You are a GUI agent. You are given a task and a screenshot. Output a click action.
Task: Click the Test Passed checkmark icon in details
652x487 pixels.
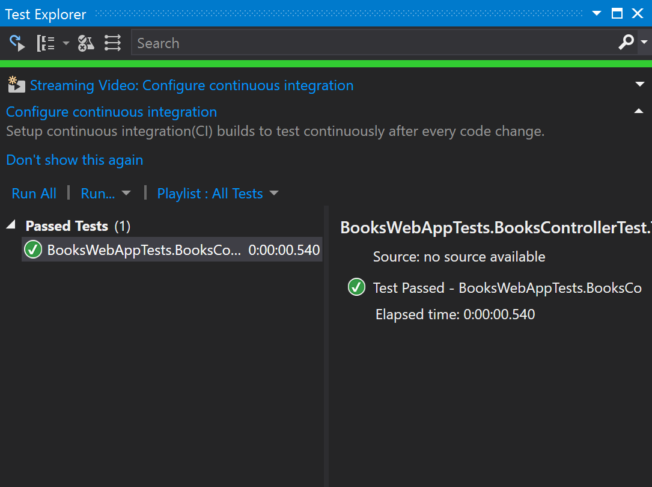pos(356,287)
